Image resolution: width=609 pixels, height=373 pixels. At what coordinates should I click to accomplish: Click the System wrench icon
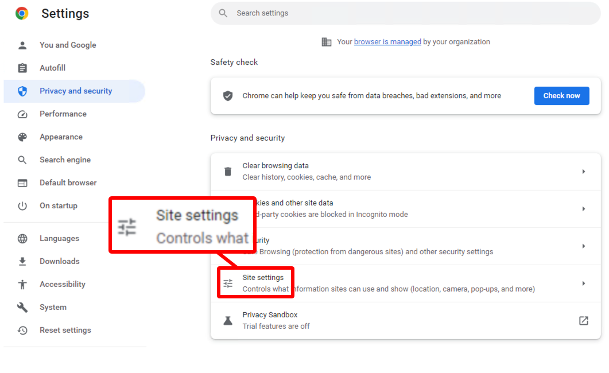pyautogui.click(x=21, y=307)
